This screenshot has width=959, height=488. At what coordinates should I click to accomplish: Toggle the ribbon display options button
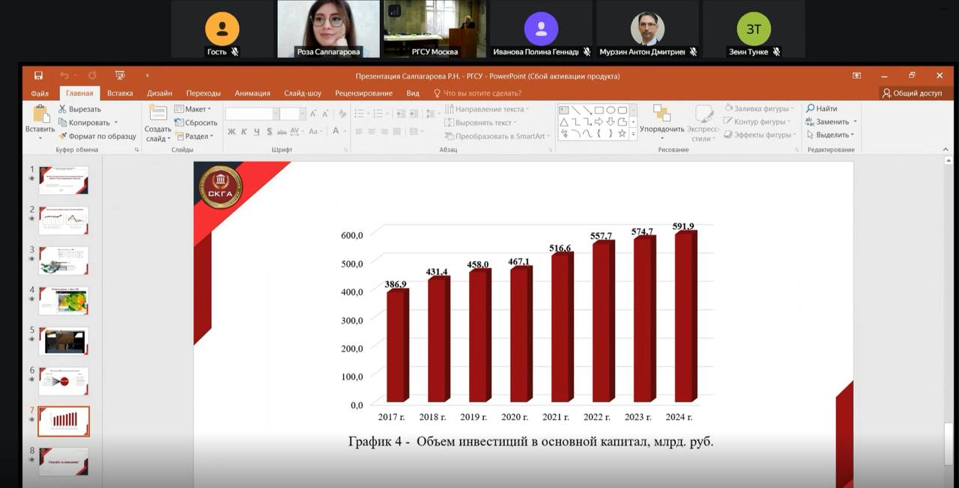coord(857,76)
